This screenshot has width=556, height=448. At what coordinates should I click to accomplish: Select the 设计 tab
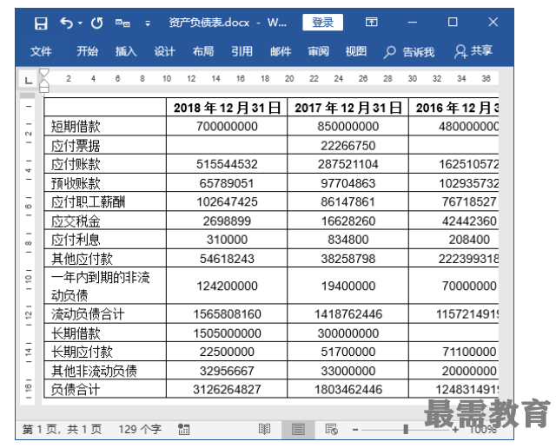[164, 51]
